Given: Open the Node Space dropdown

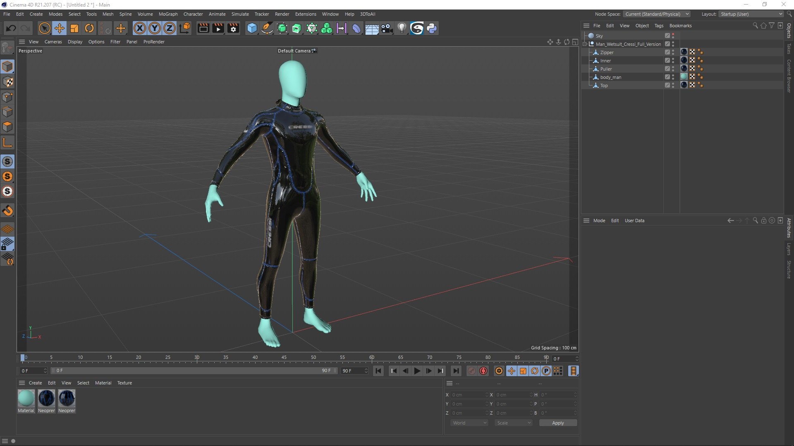Looking at the screenshot, I should pos(657,14).
